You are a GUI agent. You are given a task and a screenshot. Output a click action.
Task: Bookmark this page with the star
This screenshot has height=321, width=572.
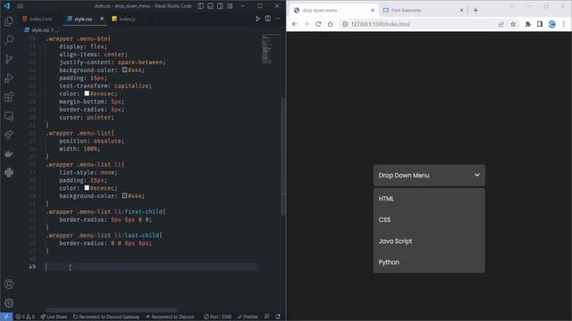point(513,24)
